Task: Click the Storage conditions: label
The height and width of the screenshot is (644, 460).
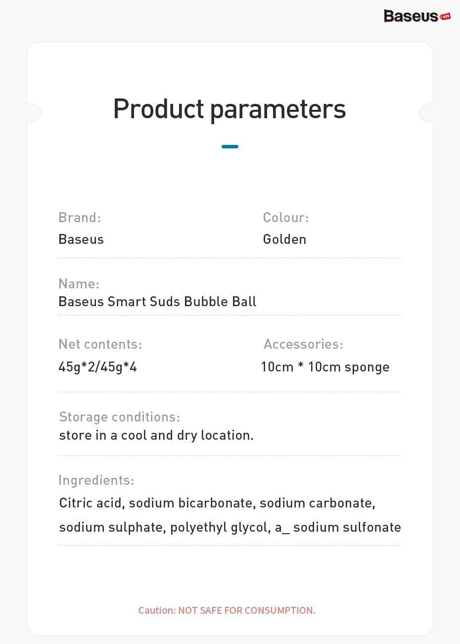Action: 119,417
